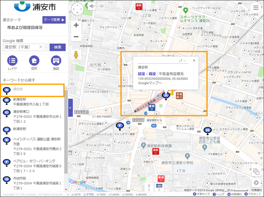Select result B 新浦安駅 千葉県浦安市入船
This screenshot has width=264, height=197.
[32, 102]
